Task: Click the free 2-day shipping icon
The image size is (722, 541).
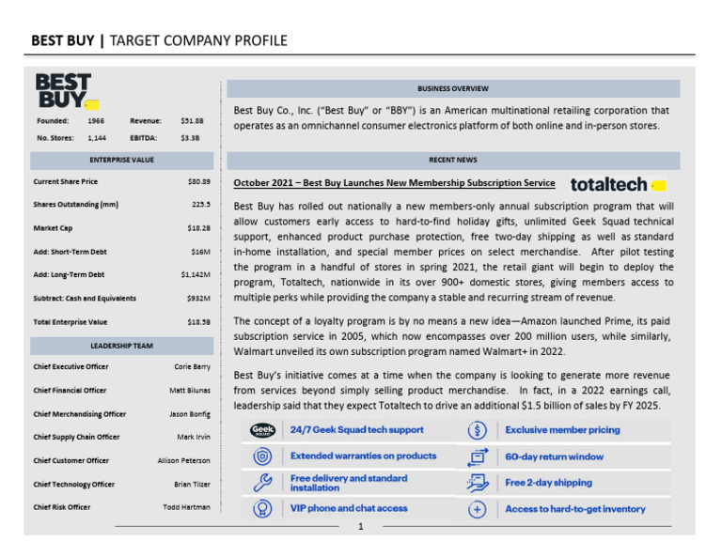Action: [478, 483]
